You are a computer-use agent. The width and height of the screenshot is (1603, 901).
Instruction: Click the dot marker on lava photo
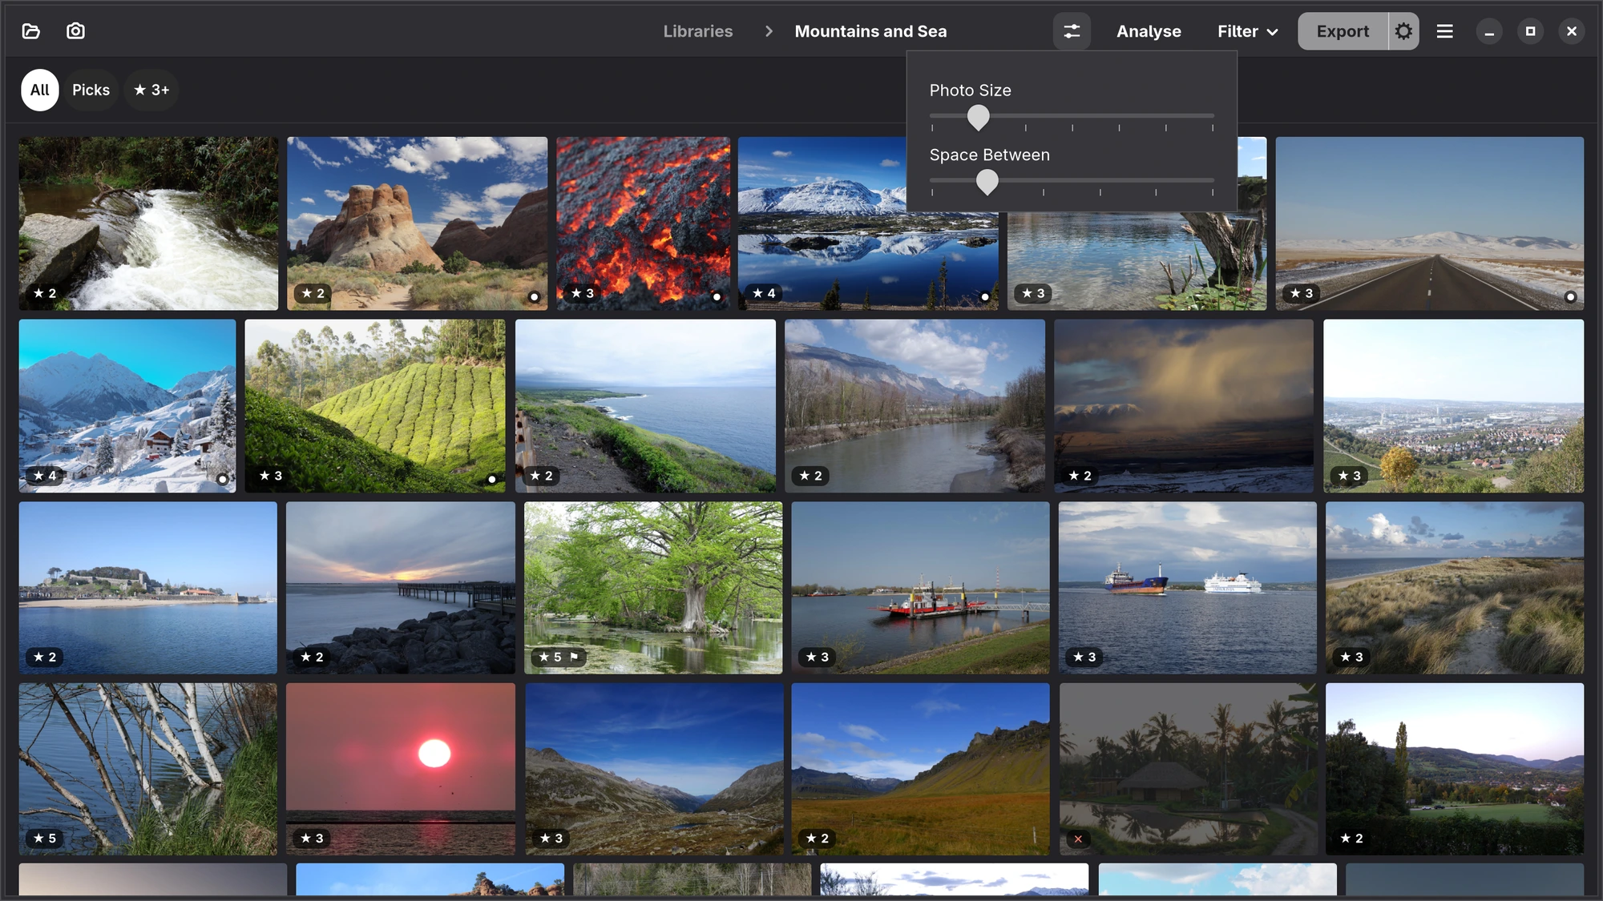pyautogui.click(x=717, y=297)
